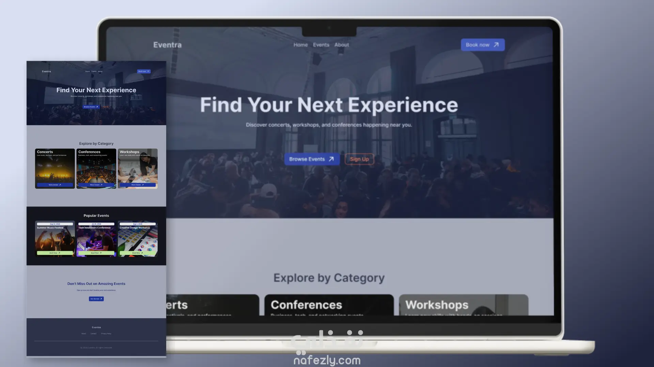This screenshot has width=654, height=367.
Task: Click the laptop screen's 'Find Your Next Experience' headline
Action: click(329, 105)
